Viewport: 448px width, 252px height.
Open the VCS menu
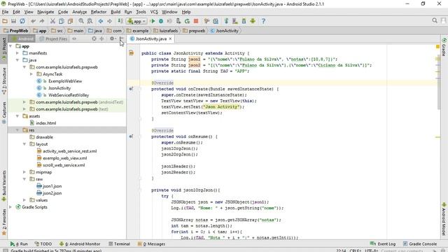pyautogui.click(x=154, y=12)
